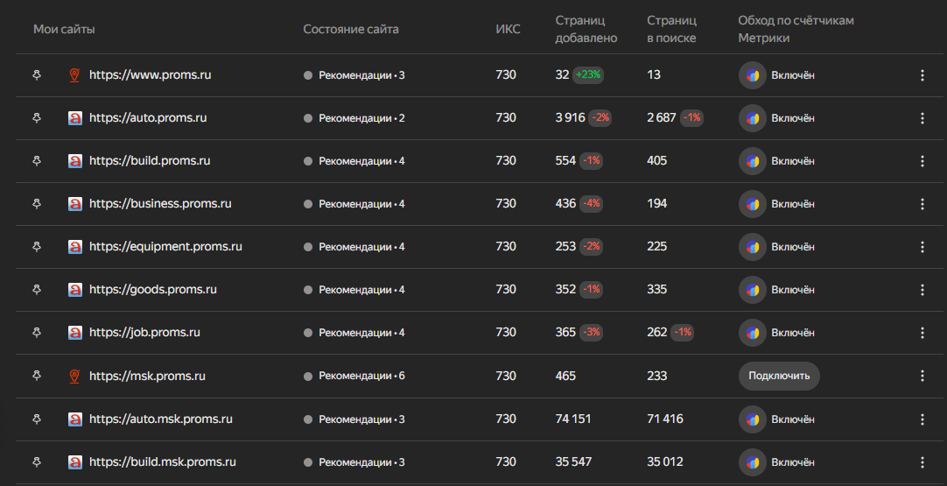Click the location favicon of msk.proms.ru
Viewport: 947px width, 486px height.
coord(75,376)
